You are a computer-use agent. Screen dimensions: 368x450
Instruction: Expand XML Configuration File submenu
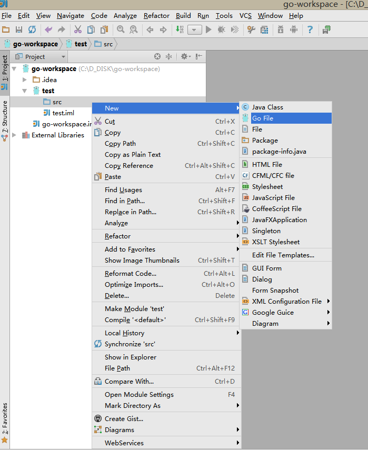(286, 302)
